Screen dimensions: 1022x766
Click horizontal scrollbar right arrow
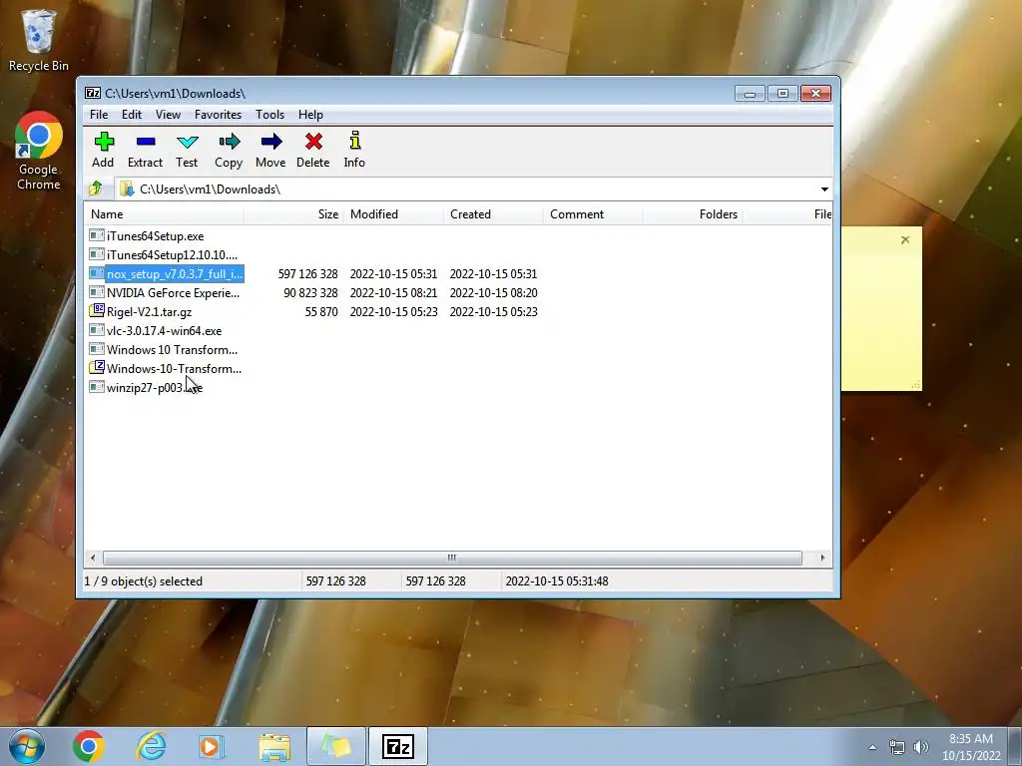point(822,559)
